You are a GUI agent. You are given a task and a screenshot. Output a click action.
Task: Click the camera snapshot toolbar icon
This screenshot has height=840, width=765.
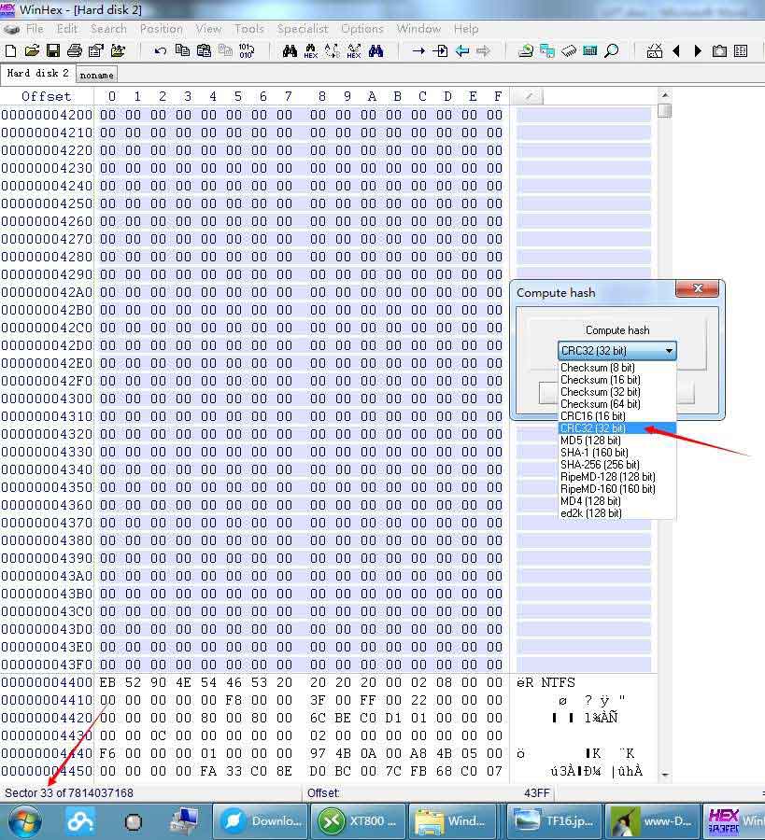coord(719,51)
